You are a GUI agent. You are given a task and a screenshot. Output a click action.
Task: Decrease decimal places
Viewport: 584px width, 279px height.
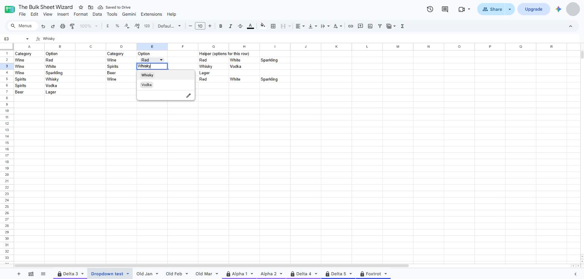[127, 26]
